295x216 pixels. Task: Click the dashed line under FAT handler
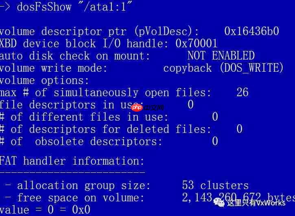(72, 172)
